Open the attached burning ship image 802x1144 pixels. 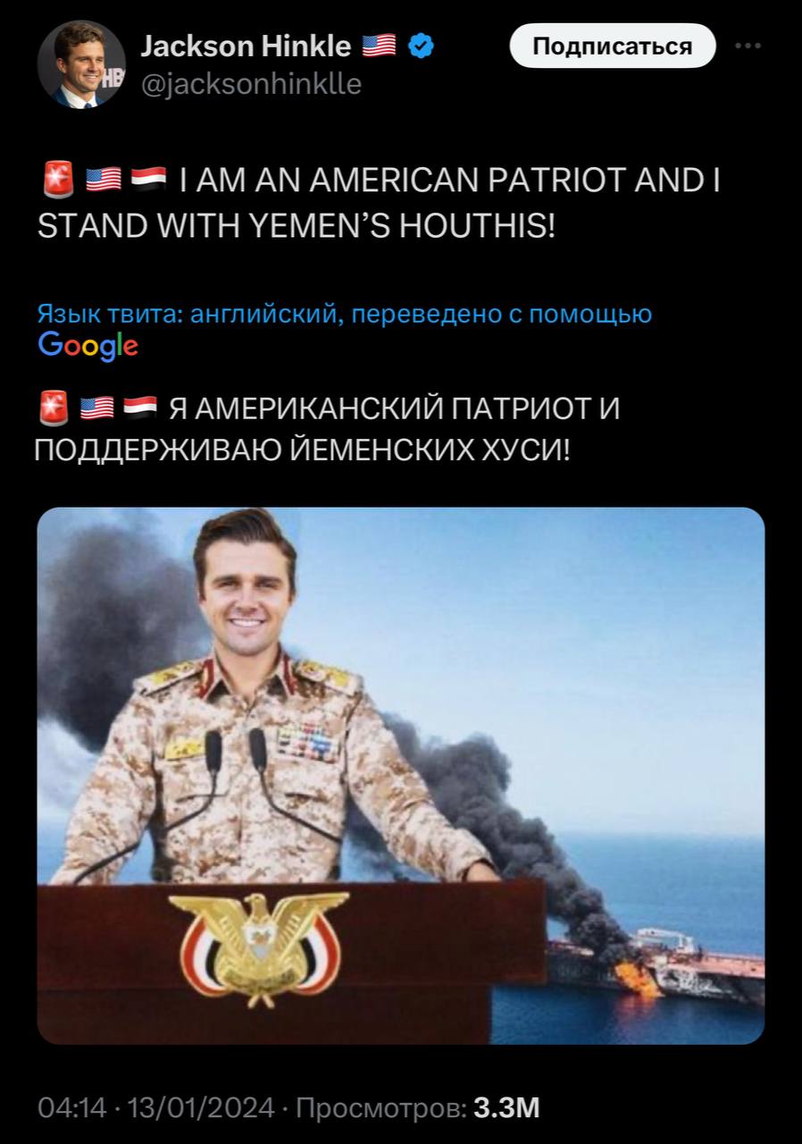401,776
